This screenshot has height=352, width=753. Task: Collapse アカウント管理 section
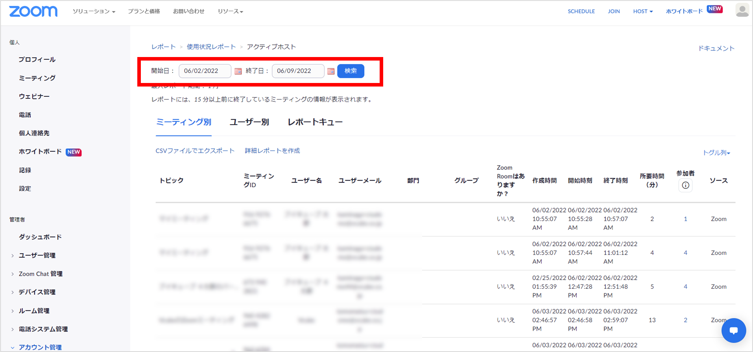pos(40,347)
